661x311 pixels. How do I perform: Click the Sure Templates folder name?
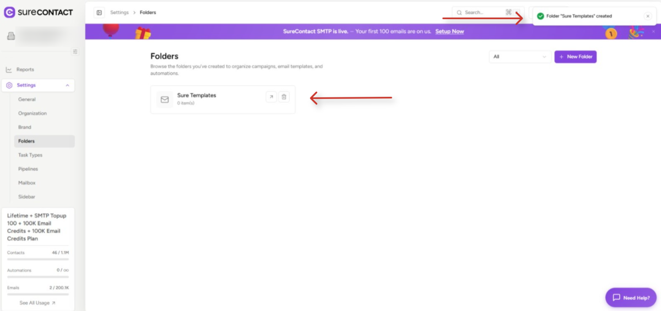coord(197,95)
